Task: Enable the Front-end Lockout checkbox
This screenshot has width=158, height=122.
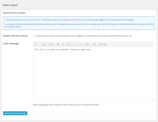Action: (x=34, y=36)
